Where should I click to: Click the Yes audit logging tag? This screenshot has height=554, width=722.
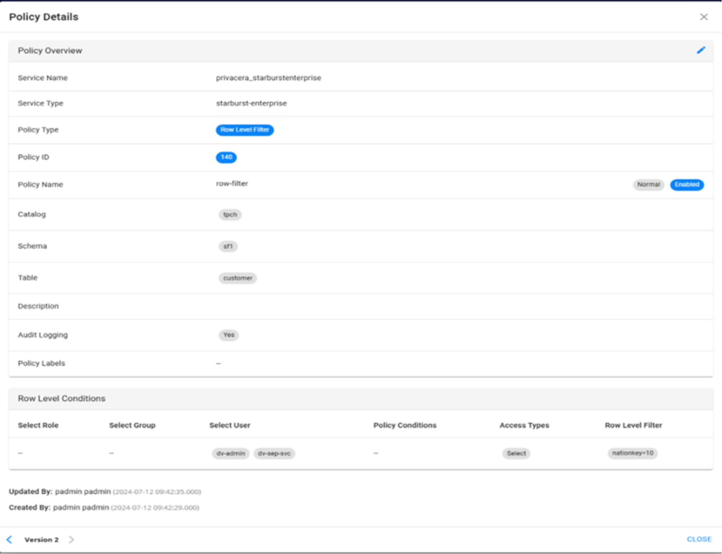coord(229,335)
